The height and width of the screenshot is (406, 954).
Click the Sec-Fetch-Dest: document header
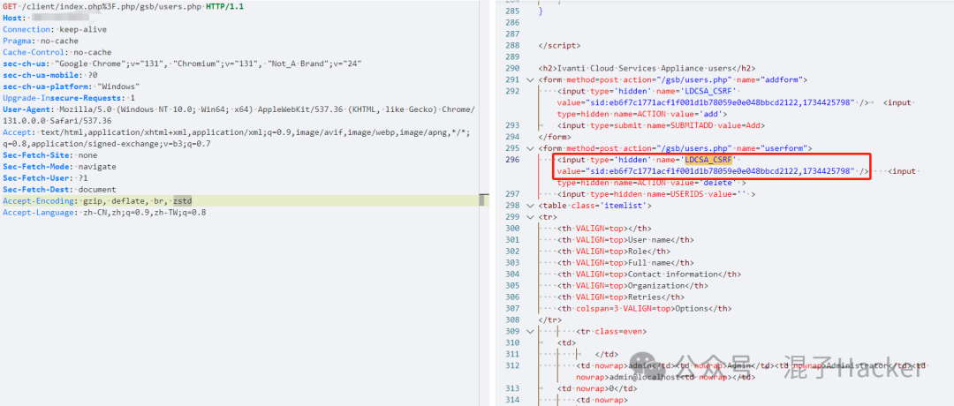pos(57,190)
